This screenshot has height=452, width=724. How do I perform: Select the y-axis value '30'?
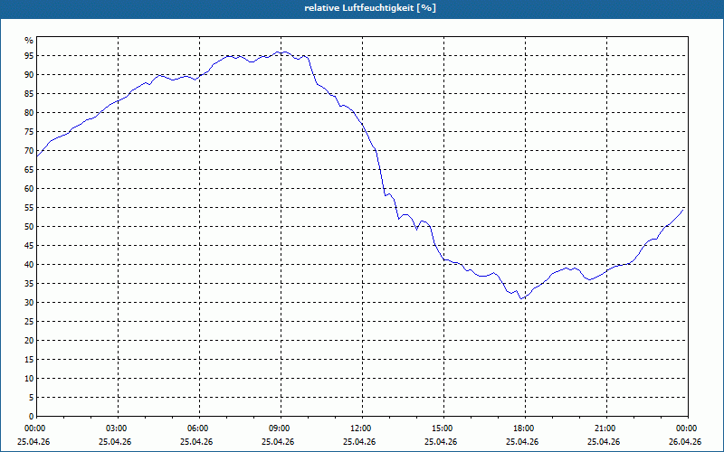click(x=29, y=303)
